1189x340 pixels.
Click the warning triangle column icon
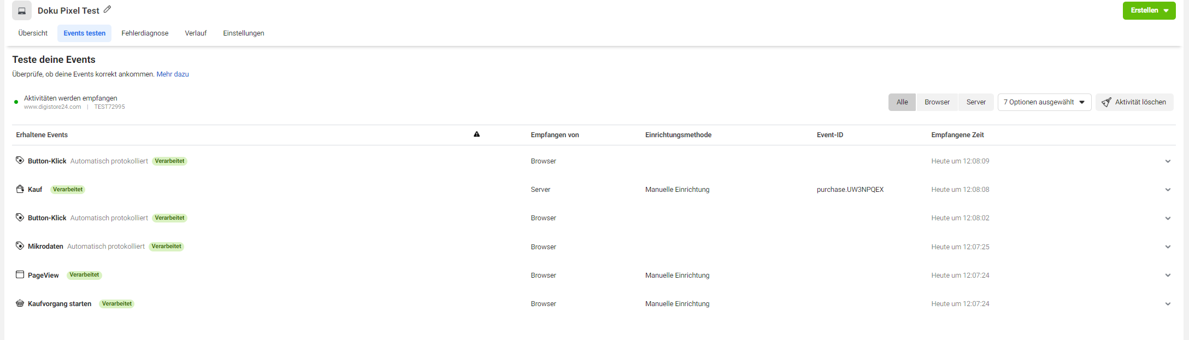click(476, 134)
